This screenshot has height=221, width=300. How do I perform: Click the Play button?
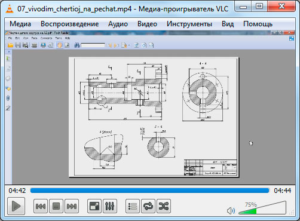coord(16,206)
